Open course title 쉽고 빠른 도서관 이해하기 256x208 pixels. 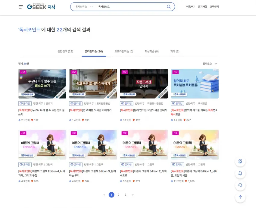90,110
